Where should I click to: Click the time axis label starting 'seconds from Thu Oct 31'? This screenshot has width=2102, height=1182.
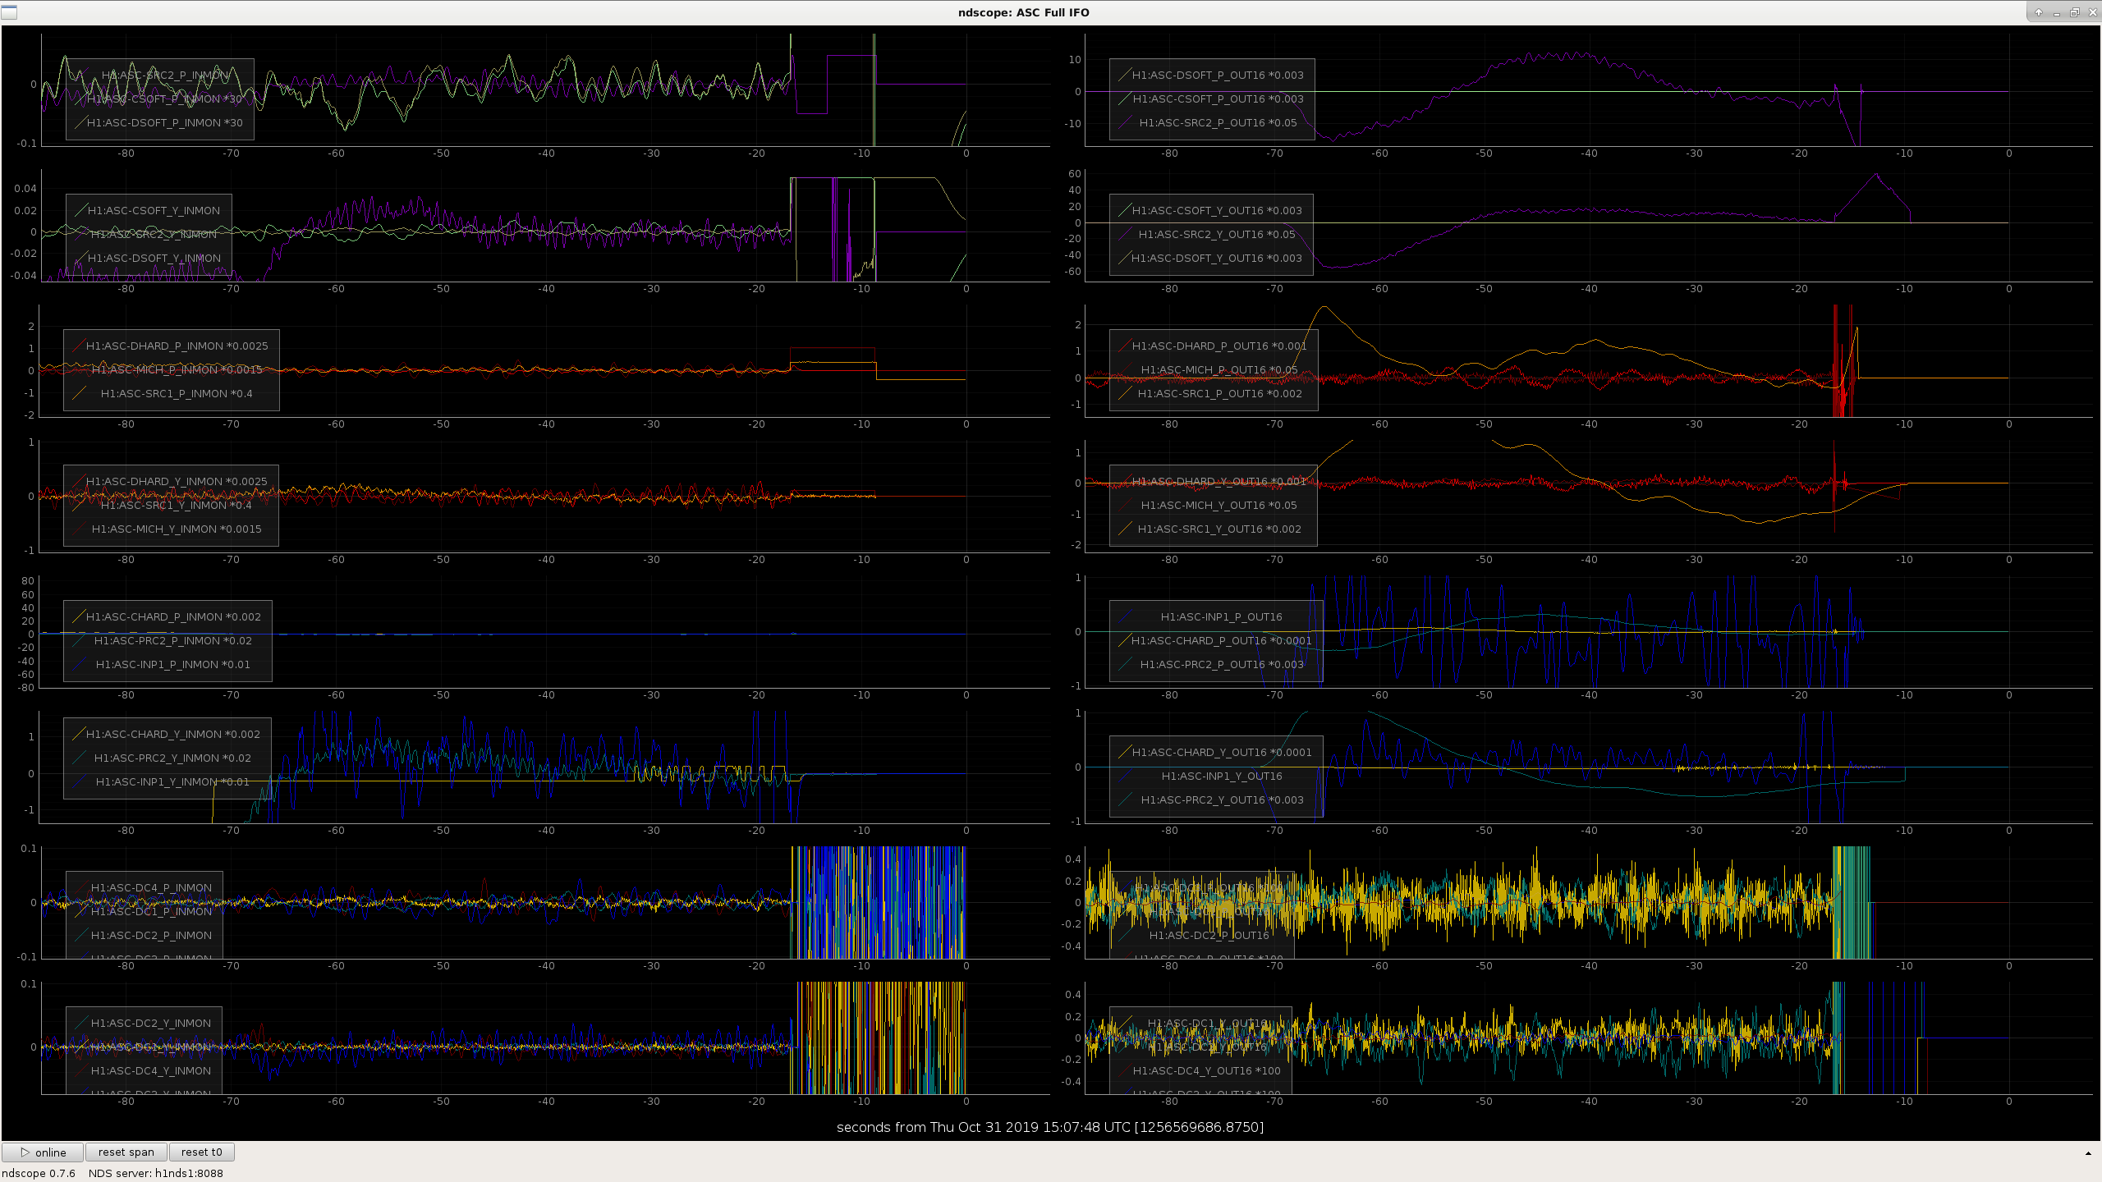pos(1050,1127)
